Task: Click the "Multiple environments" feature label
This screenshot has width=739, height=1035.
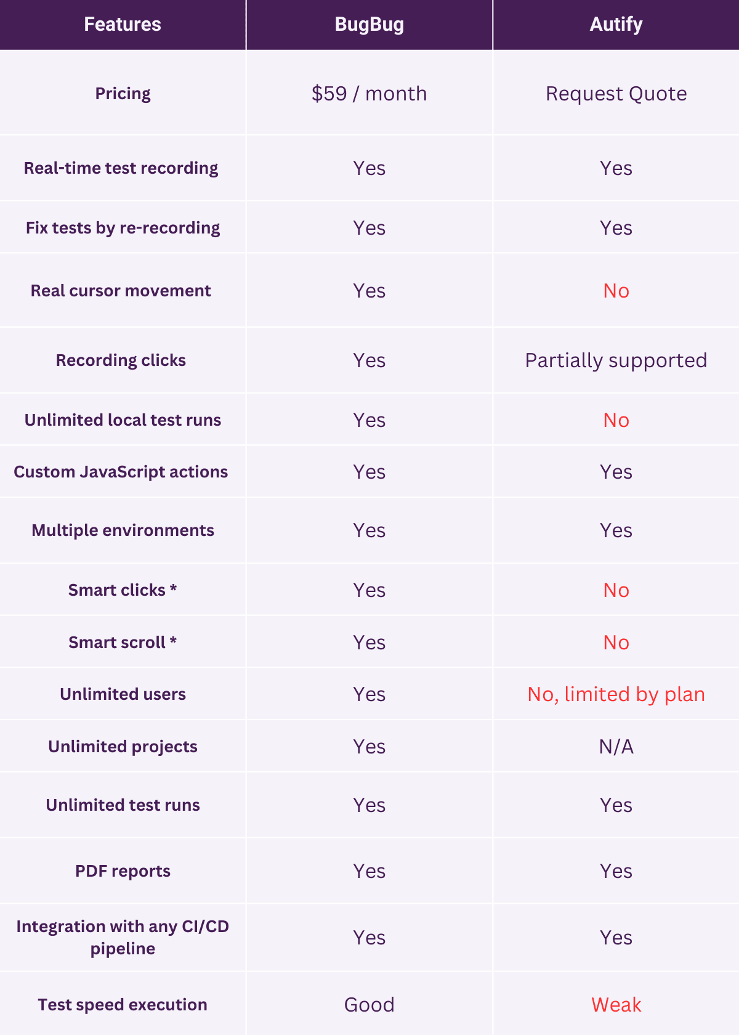Action: tap(123, 530)
